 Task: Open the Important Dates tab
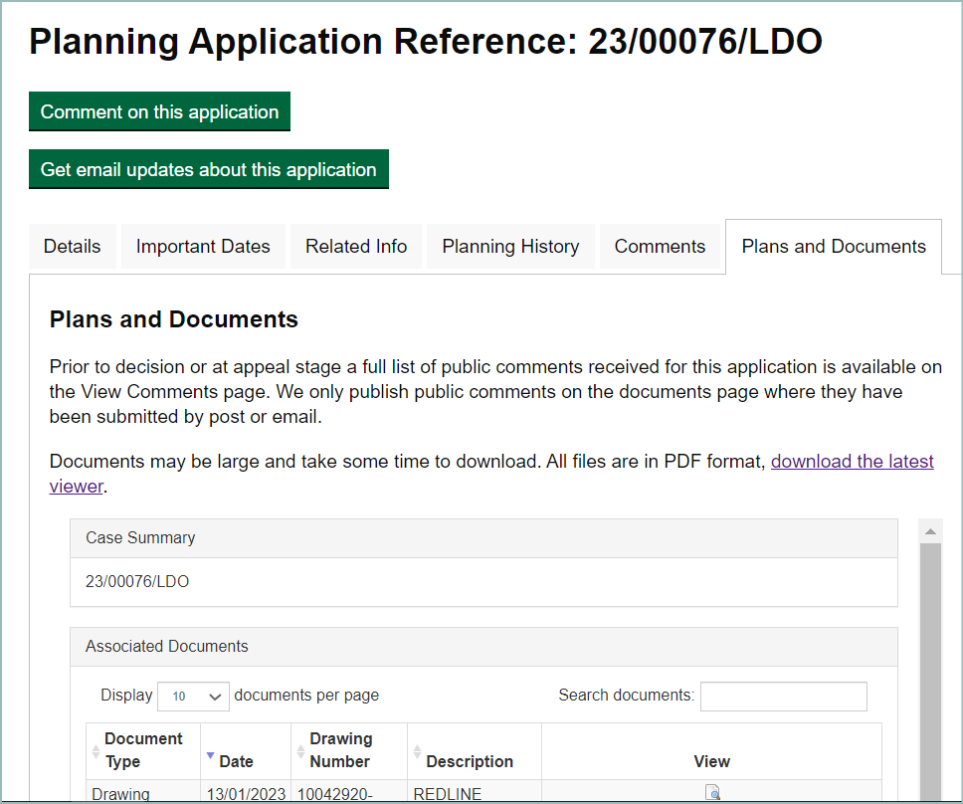coord(203,247)
